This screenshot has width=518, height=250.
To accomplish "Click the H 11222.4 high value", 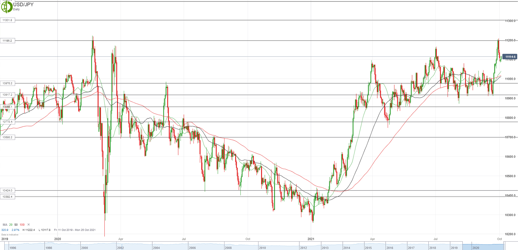I will [x=28, y=230].
